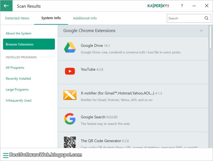The height and width of the screenshot is (161, 213).
Task: Open help with the question mark icon
Action: coord(182,6)
